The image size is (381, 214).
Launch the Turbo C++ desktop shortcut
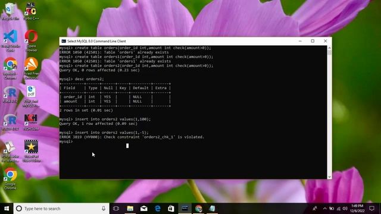pyautogui.click(x=31, y=11)
